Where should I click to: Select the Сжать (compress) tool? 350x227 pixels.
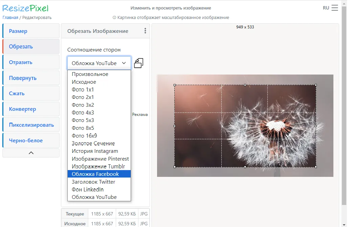(31, 93)
